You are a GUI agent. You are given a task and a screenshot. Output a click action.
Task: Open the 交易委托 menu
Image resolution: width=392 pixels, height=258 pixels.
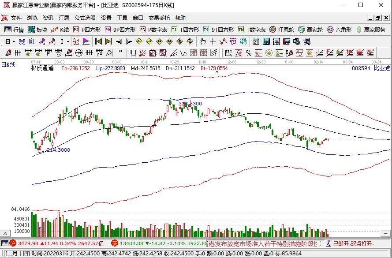(159, 18)
